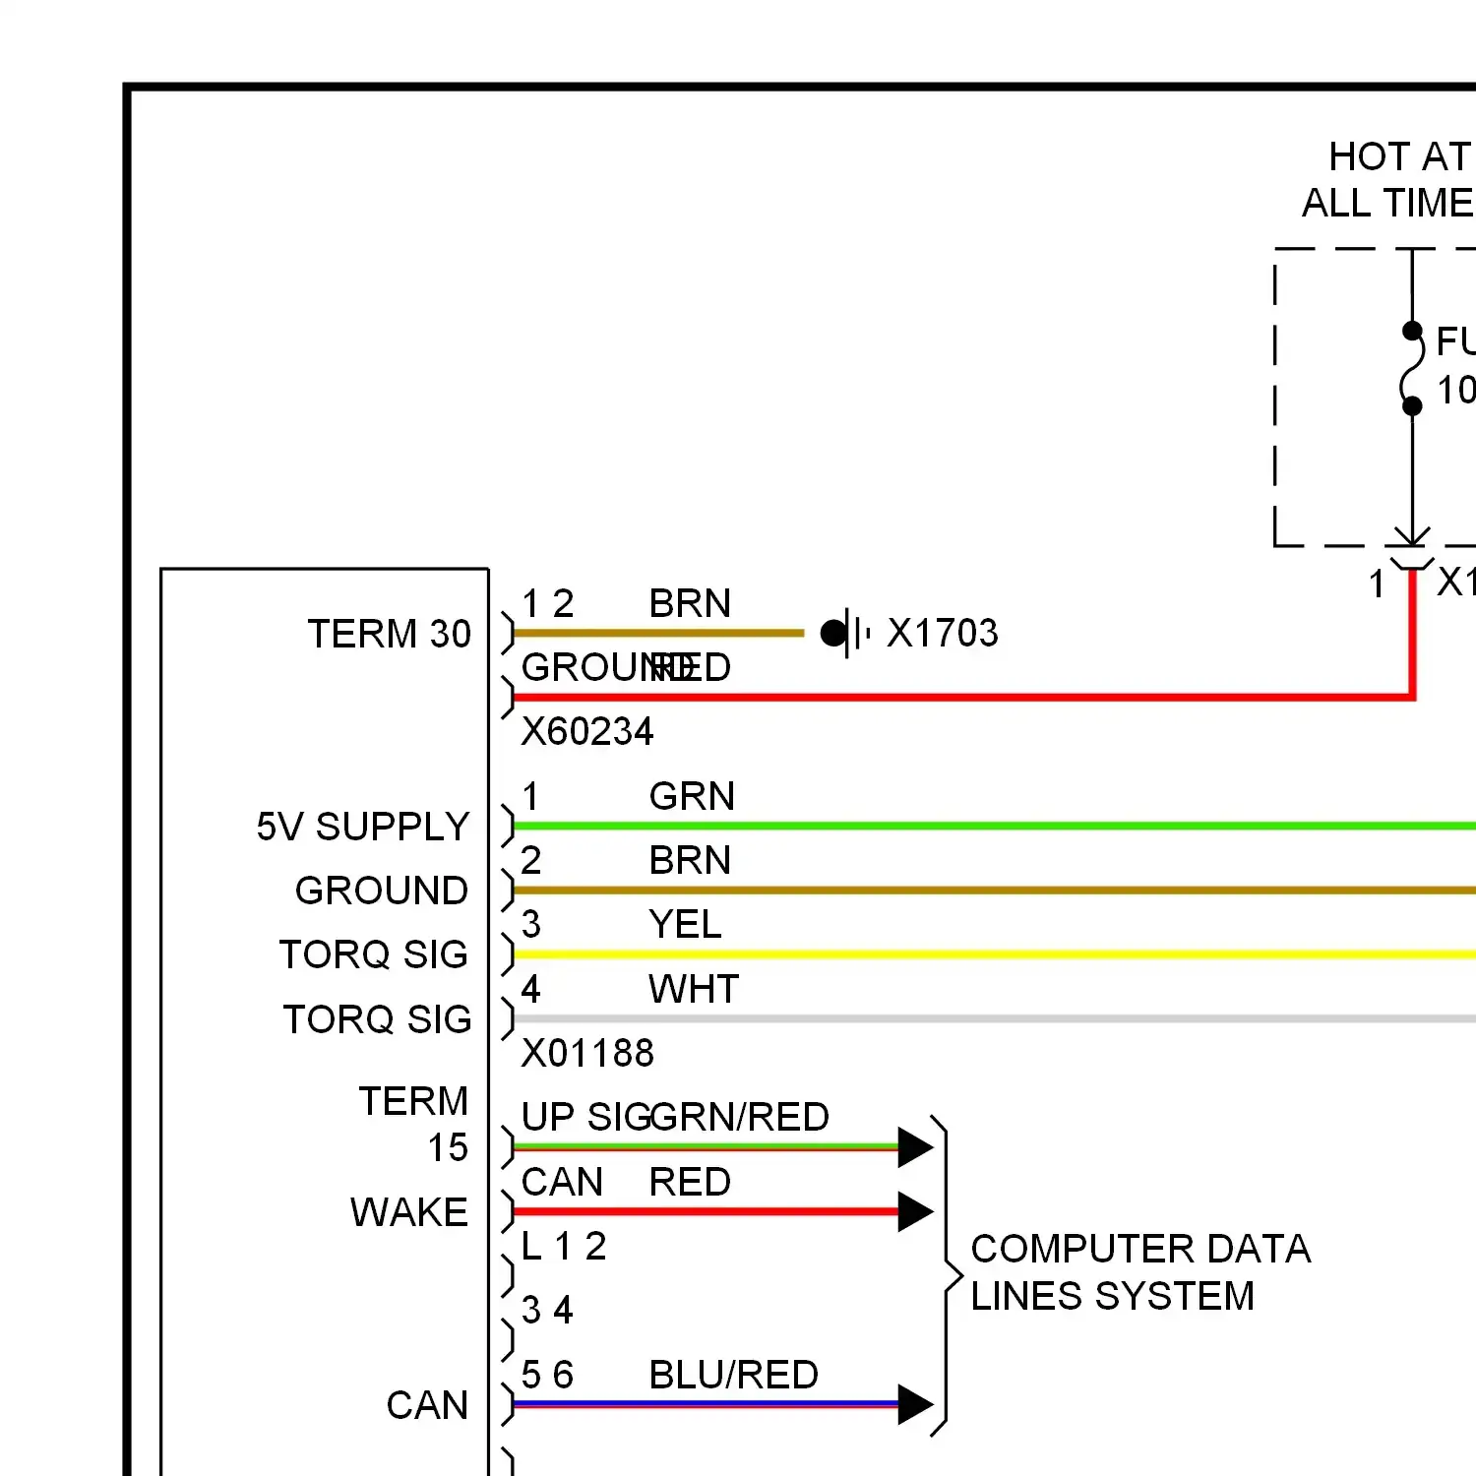Click the RED label above the red CAN wire
The height and width of the screenshot is (1476, 1476).
coord(690,1182)
